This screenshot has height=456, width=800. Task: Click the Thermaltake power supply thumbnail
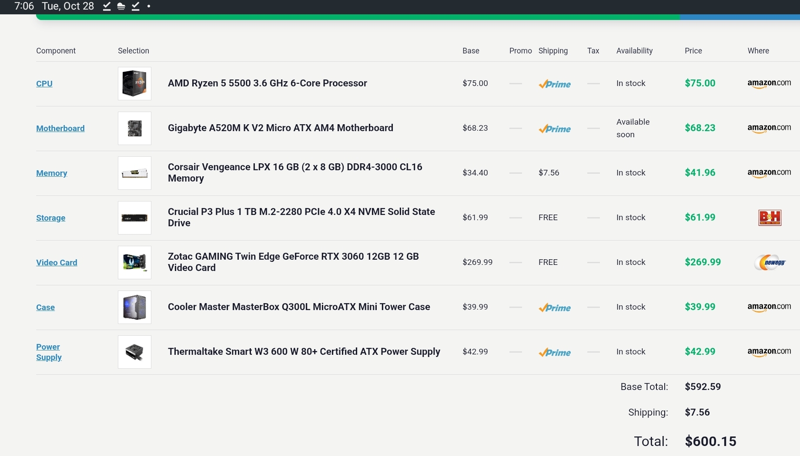click(134, 352)
